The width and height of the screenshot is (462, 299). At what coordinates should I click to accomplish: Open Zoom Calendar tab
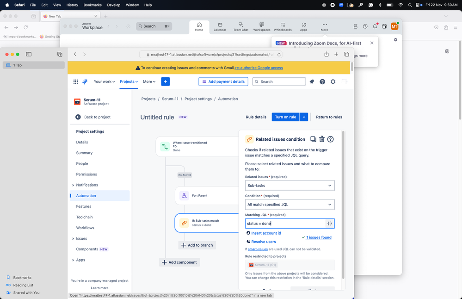coord(220,27)
